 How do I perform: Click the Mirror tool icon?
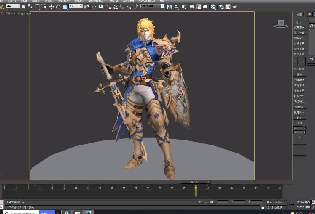pyautogui.click(x=170, y=7)
